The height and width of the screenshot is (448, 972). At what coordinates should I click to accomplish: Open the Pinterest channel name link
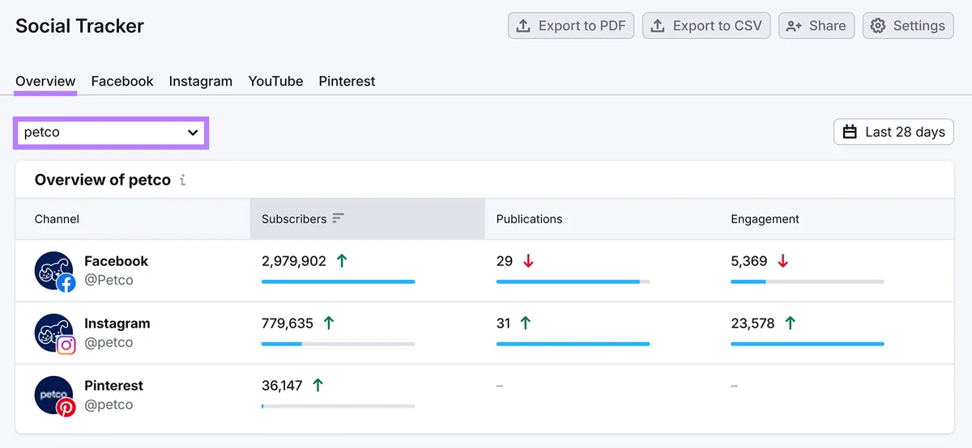(x=113, y=386)
